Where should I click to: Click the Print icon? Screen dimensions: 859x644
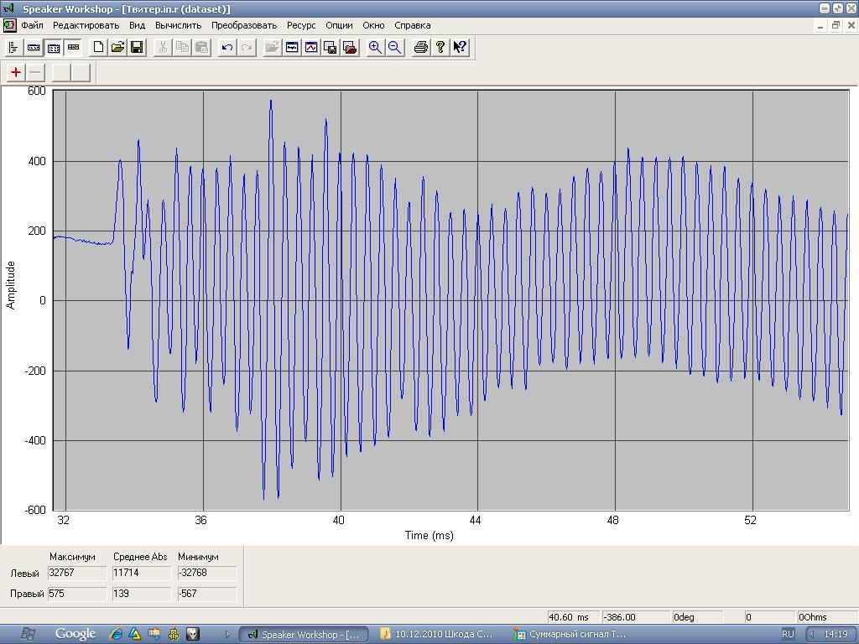pyautogui.click(x=421, y=48)
